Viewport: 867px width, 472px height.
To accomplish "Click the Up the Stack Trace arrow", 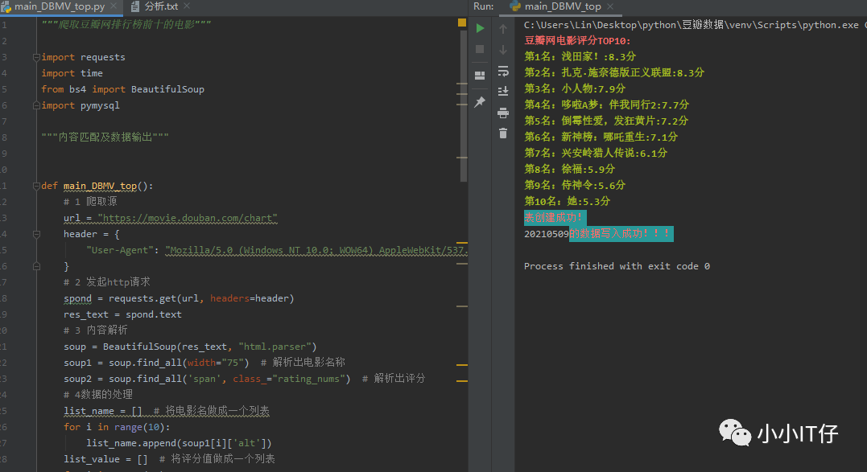I will pos(502,28).
